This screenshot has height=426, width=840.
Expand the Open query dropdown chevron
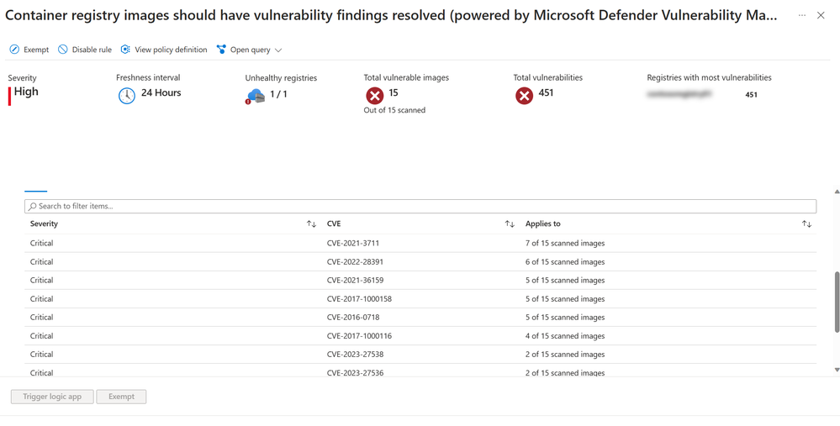coord(278,50)
